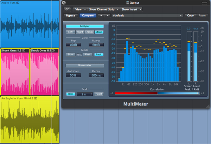The image size is (211, 144).
Task: Click the Top +5dB value field
Action: click(73, 45)
